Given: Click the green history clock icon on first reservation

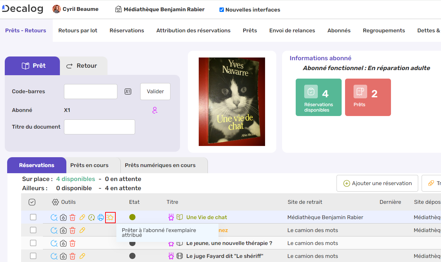Looking at the screenshot, I should 91,217.
